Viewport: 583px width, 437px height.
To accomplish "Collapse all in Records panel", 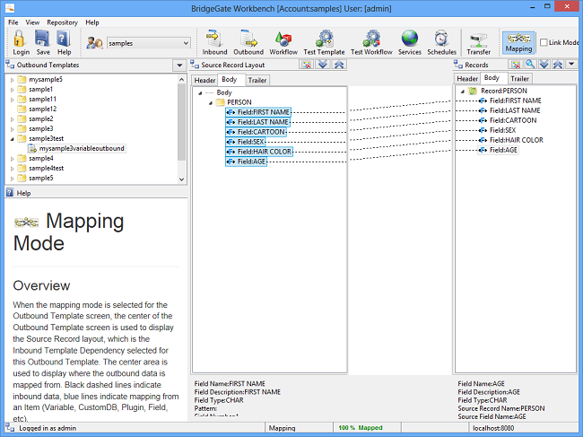I will click(x=557, y=65).
